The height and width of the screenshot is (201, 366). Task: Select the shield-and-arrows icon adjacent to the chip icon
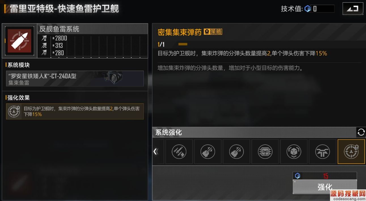pyautogui.click(x=236, y=151)
